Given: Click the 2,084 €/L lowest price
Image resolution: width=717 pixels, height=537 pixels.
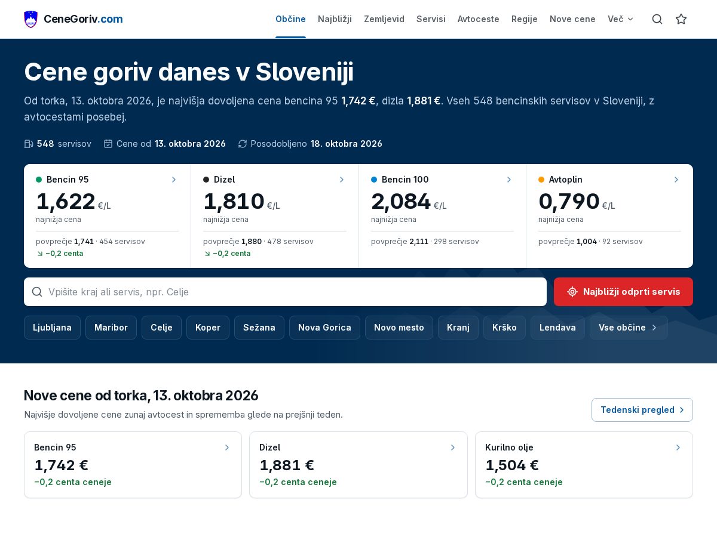Looking at the screenshot, I should click(x=409, y=202).
